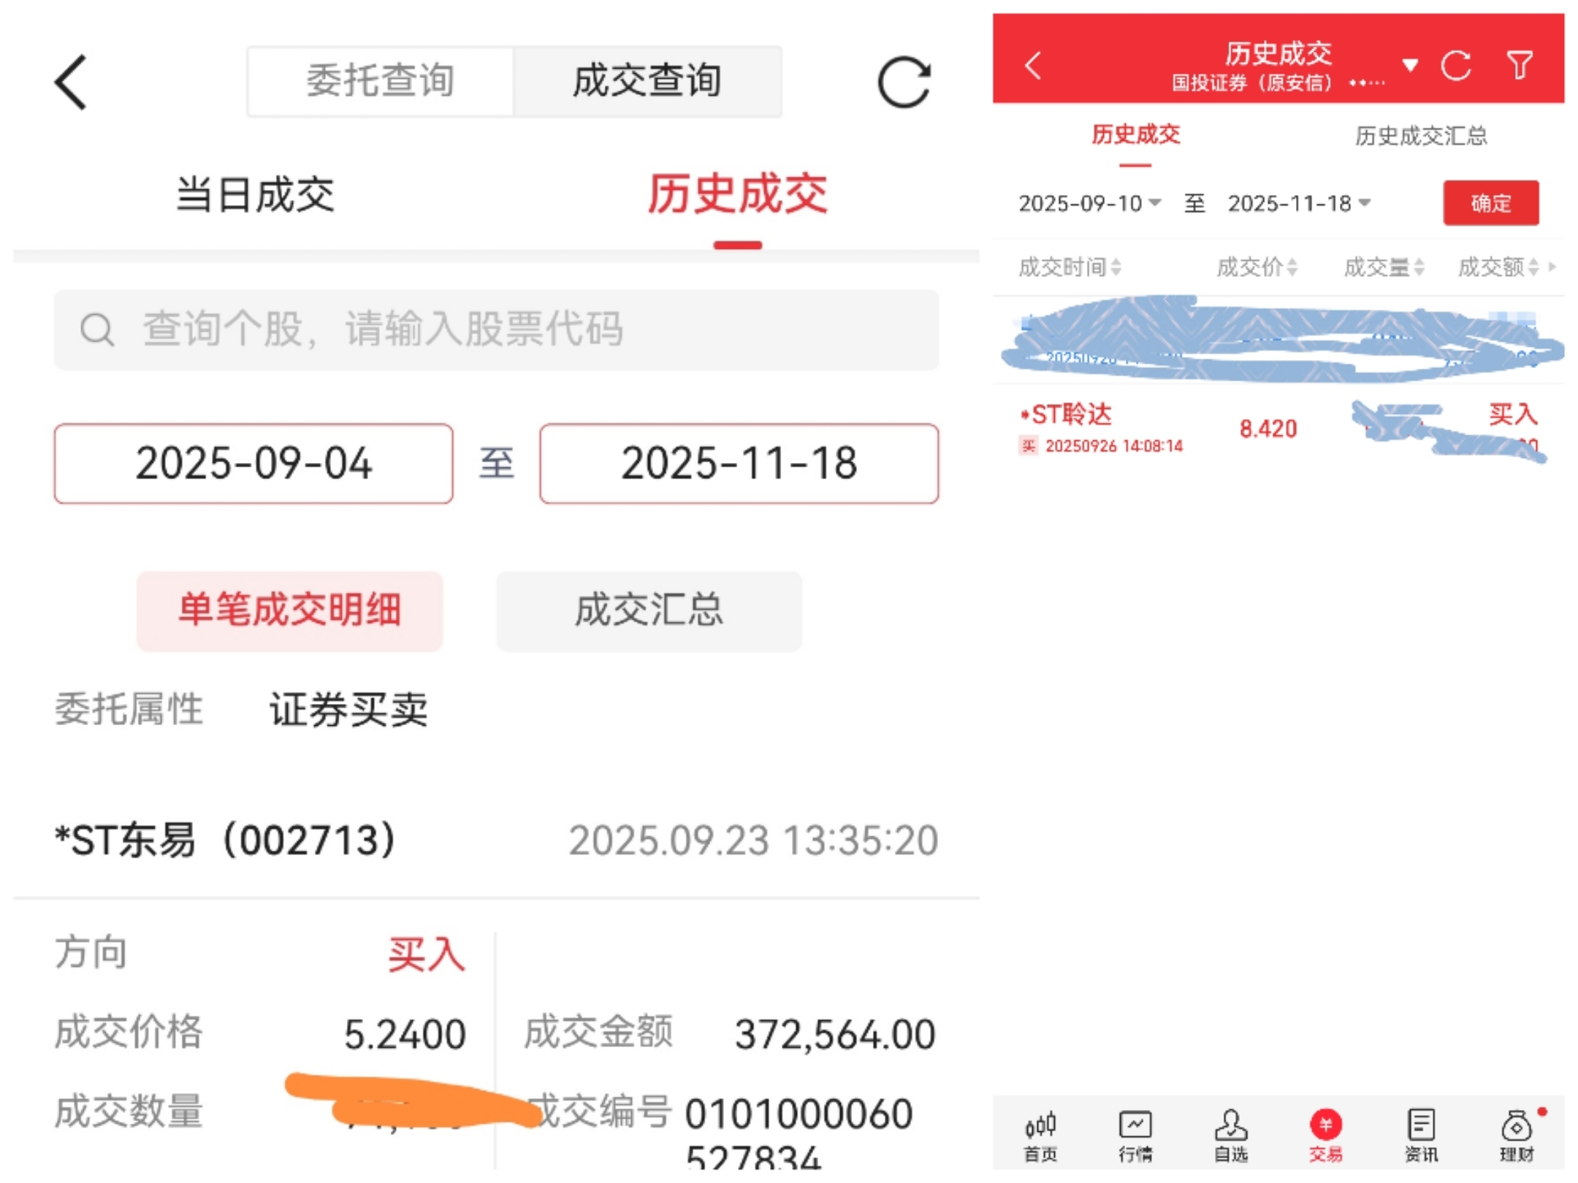Switch to 委托查询 segment
This screenshot has height=1183, width=1578.
pyautogui.click(x=380, y=81)
